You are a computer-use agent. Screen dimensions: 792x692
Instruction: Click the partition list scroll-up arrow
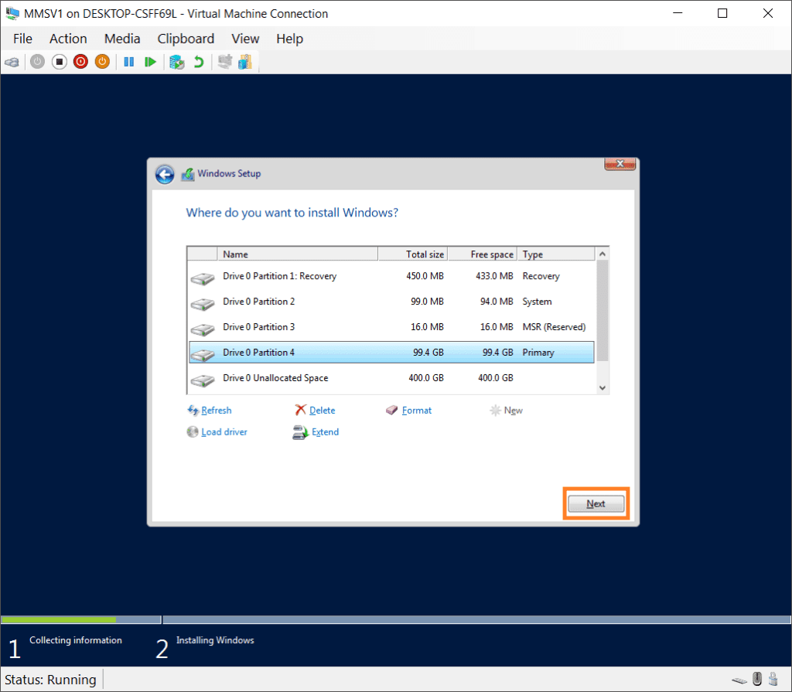[x=602, y=254]
